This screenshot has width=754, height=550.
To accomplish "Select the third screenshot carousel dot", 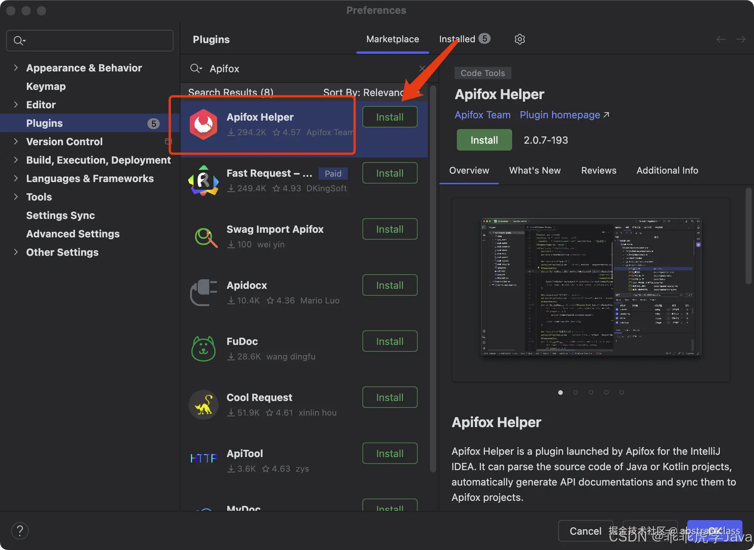I will coord(591,392).
